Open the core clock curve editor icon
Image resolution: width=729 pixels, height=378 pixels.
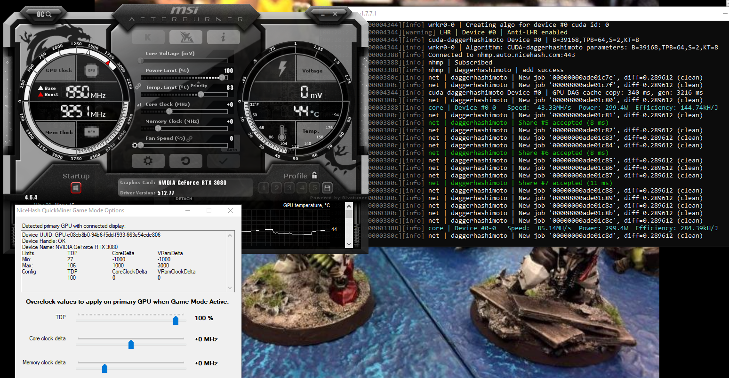[138, 105]
